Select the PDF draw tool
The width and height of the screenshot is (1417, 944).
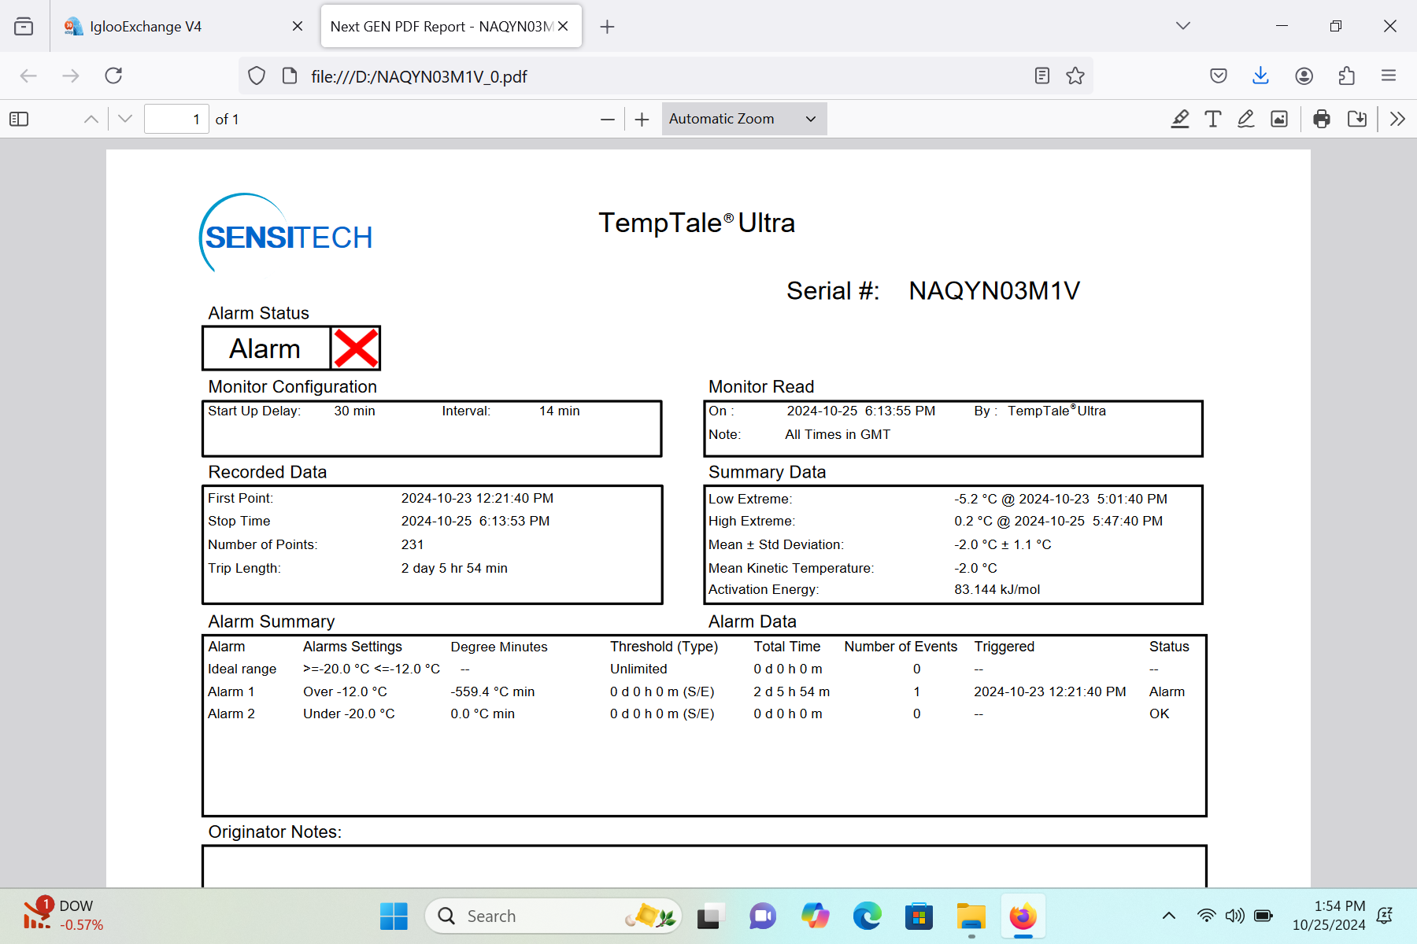[x=1246, y=119]
